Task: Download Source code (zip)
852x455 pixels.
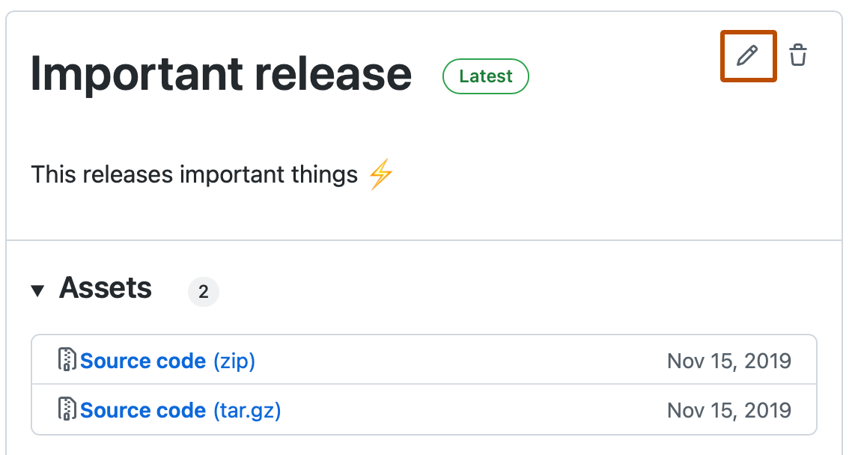Action: tap(144, 360)
